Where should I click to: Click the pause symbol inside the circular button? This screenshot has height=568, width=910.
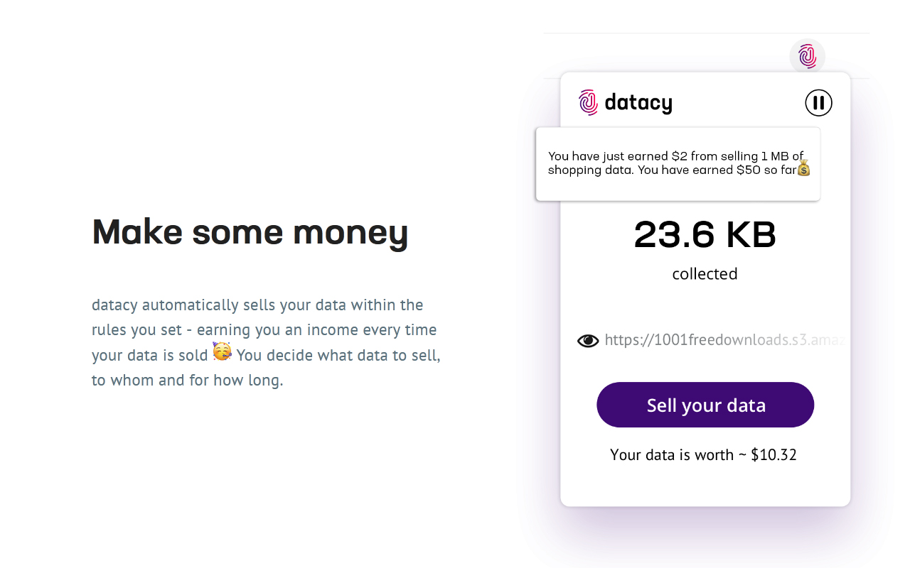818,102
